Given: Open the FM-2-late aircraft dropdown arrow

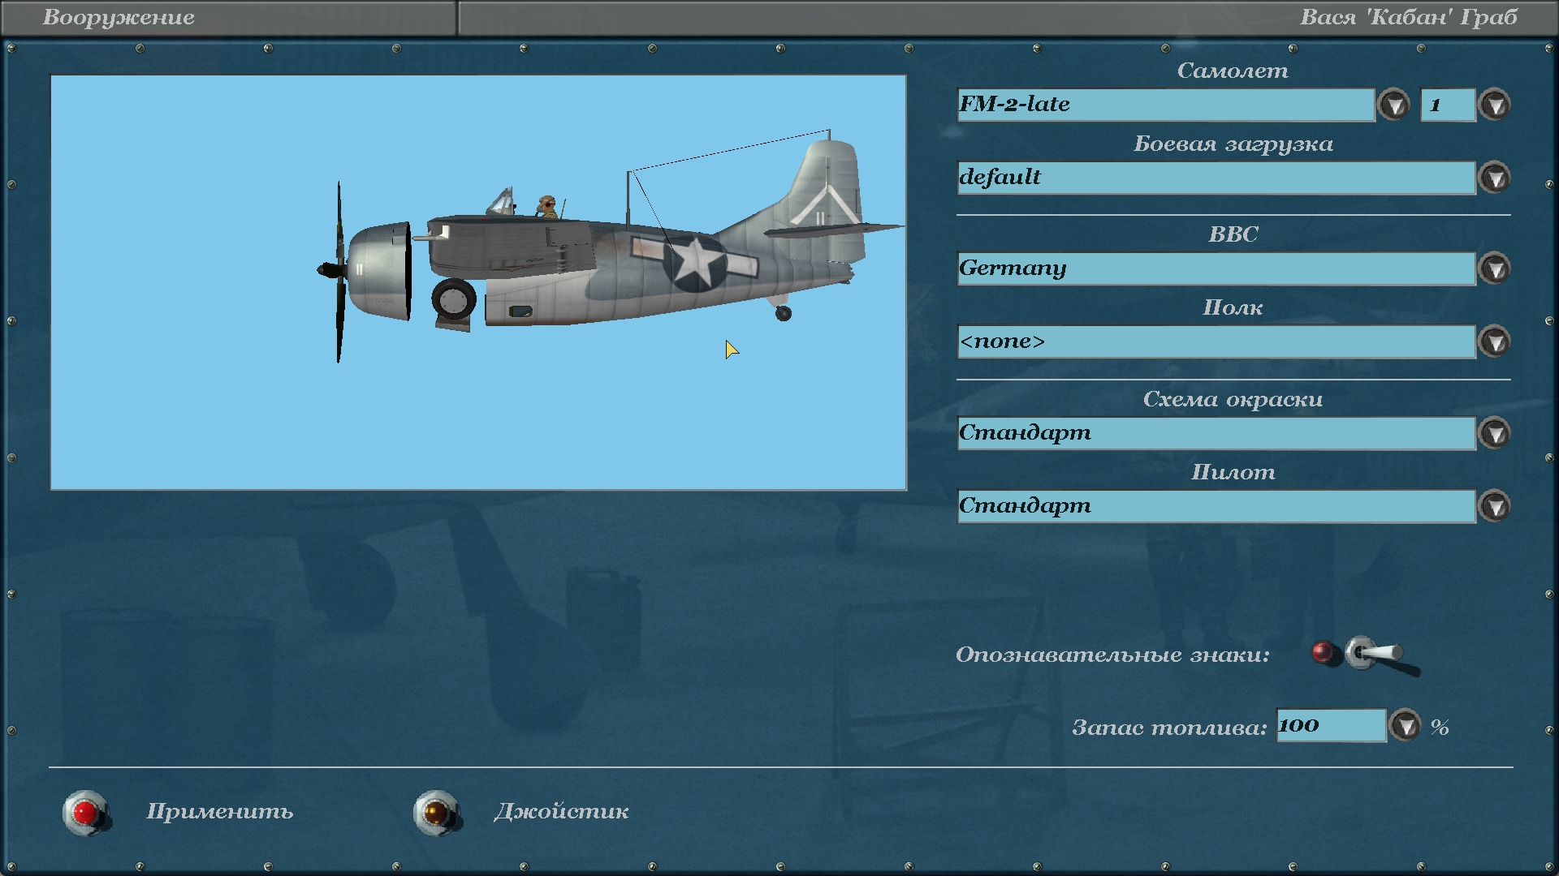Looking at the screenshot, I should click(x=1394, y=105).
